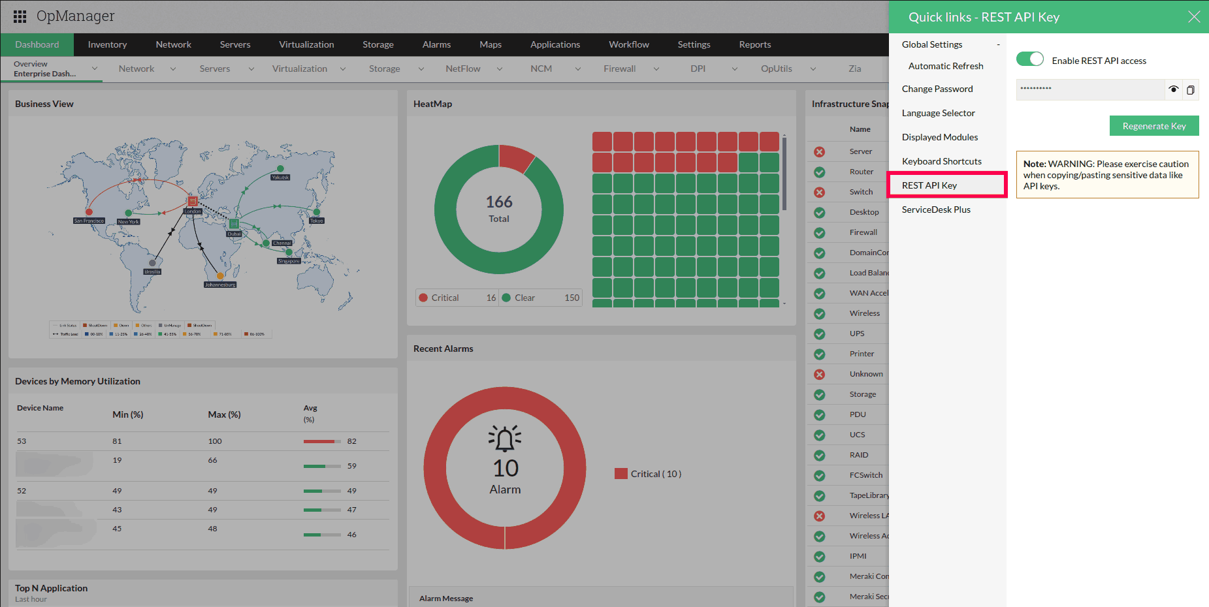Image resolution: width=1209 pixels, height=607 pixels.
Task: Expand the NCM sub-tab dropdown arrow
Action: [578, 69]
